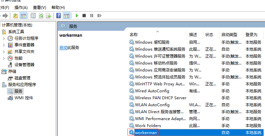Select 服务 node in the tree
The image size is (265, 136).
coord(18,91)
